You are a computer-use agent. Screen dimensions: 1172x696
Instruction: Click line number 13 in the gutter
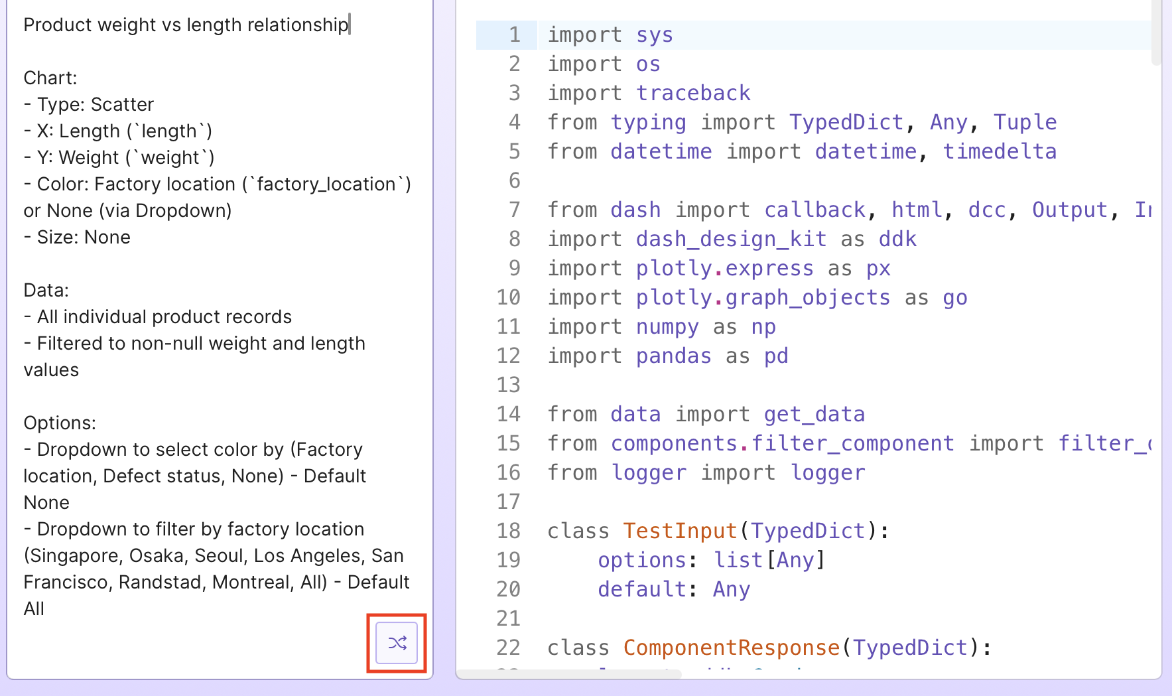(x=508, y=385)
